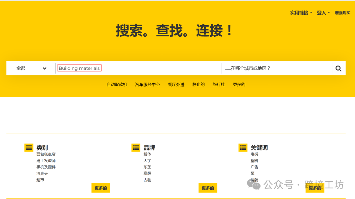
Task: Open the 登入 dropdown
Action: (323, 13)
